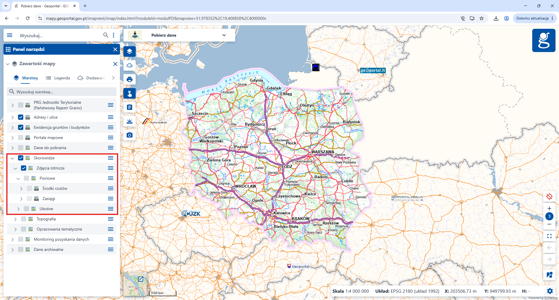The width and height of the screenshot is (559, 300).
Task: Click the Wyszukaj warstwę filter field
Action: click(x=62, y=92)
